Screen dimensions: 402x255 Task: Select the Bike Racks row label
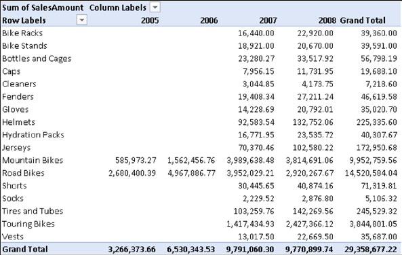coord(22,33)
